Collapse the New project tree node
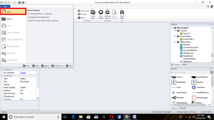 coord(172,28)
